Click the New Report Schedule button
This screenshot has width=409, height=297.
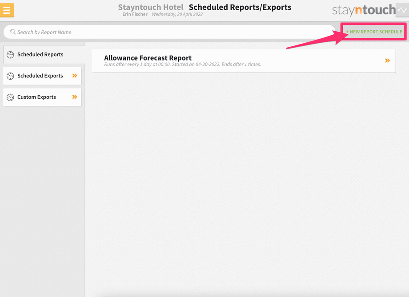click(374, 32)
